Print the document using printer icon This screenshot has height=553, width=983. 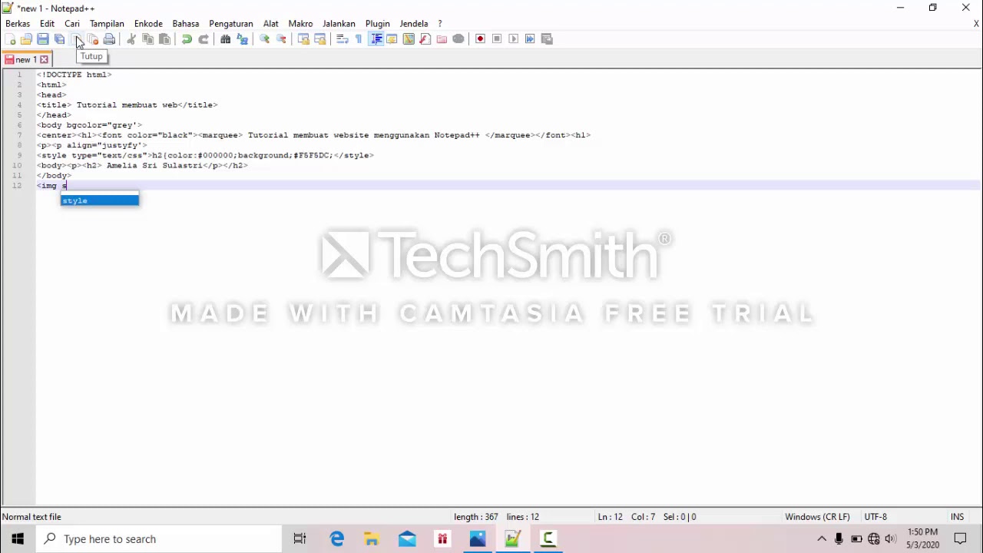109,39
